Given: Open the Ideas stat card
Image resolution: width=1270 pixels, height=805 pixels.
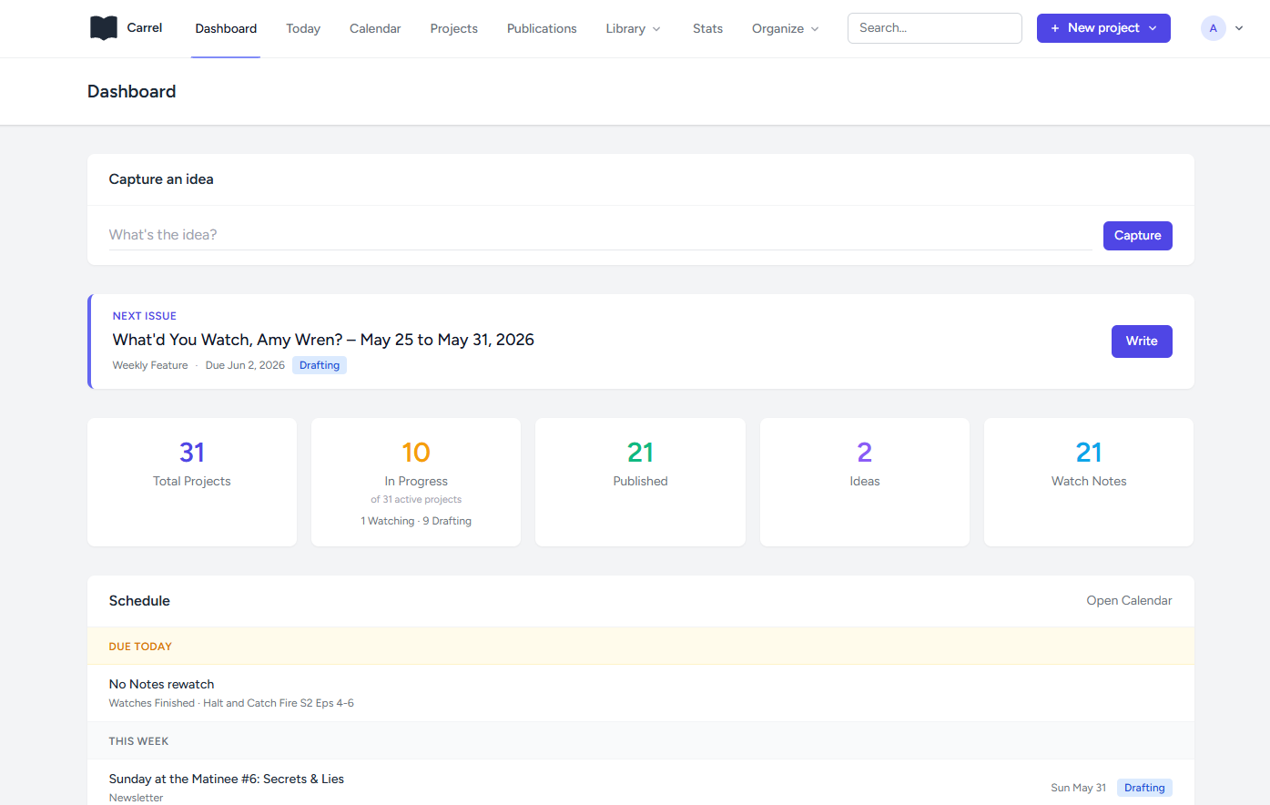Looking at the screenshot, I should coord(865,482).
